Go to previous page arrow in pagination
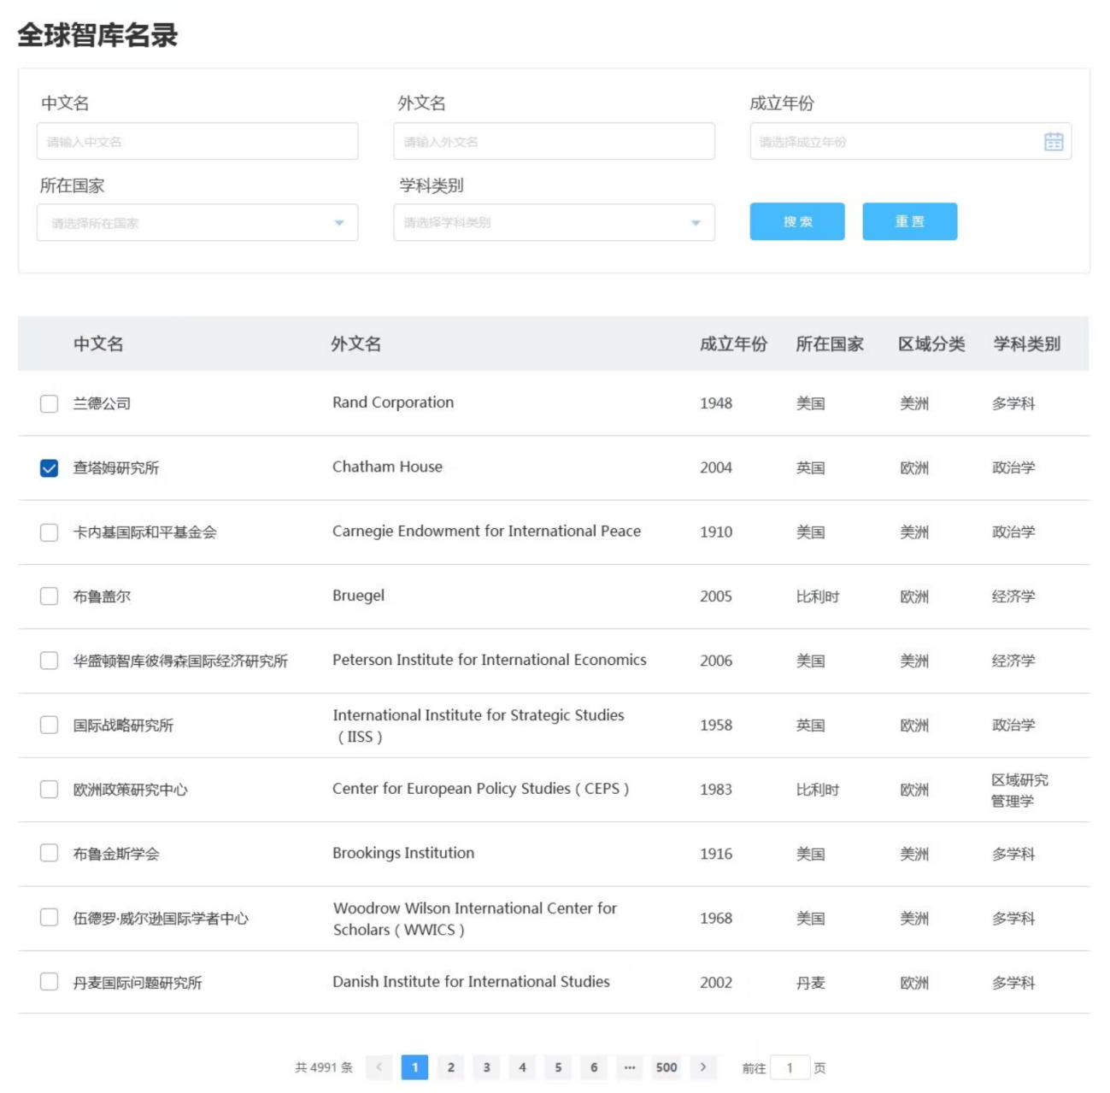This screenshot has height=1093, width=1110. (x=379, y=1067)
